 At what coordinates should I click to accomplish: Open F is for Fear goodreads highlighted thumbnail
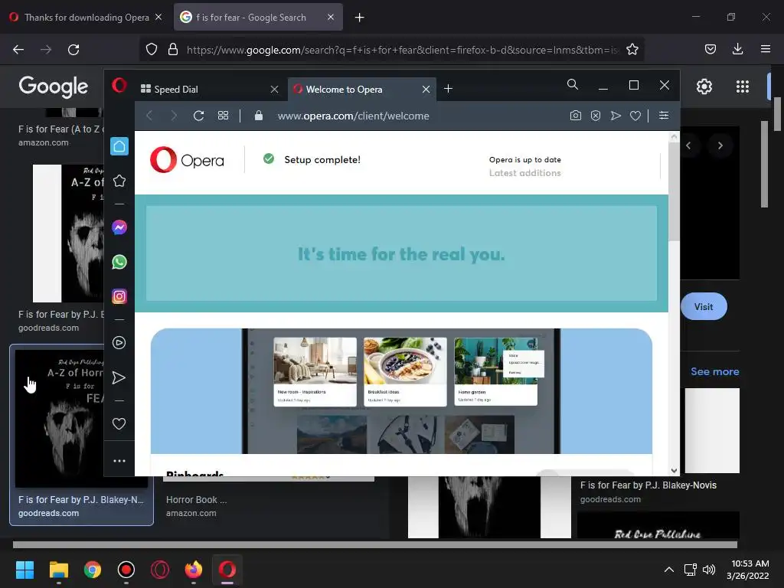click(81, 435)
